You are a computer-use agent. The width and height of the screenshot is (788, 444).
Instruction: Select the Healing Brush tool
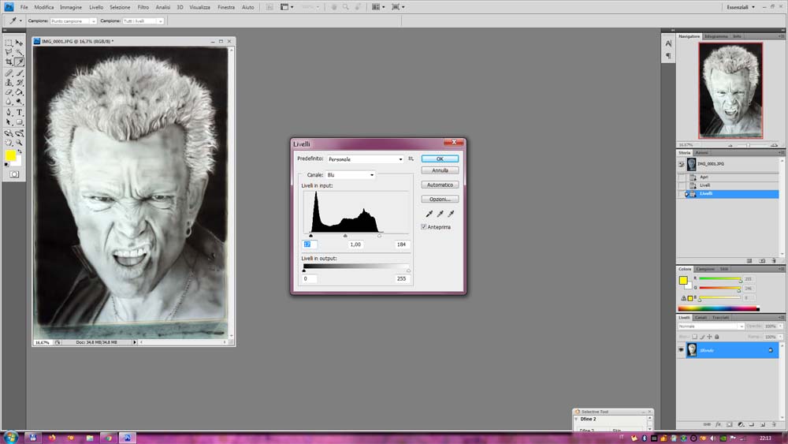[x=9, y=73]
